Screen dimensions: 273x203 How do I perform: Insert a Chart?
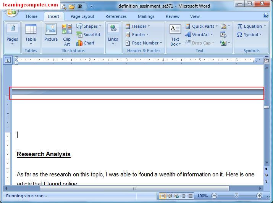coord(85,43)
